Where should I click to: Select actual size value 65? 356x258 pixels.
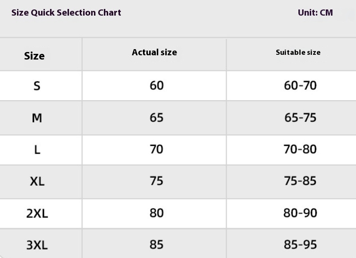click(x=156, y=117)
